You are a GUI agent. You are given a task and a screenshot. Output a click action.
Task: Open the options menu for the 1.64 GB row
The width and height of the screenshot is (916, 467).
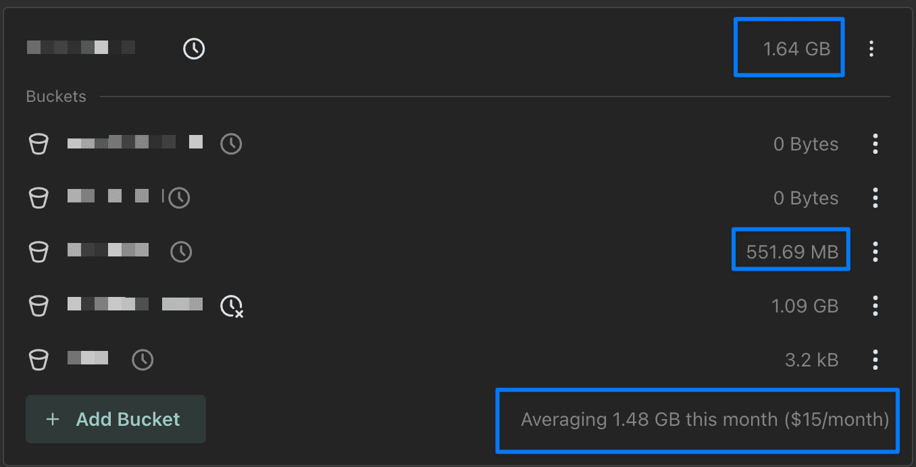tap(871, 49)
